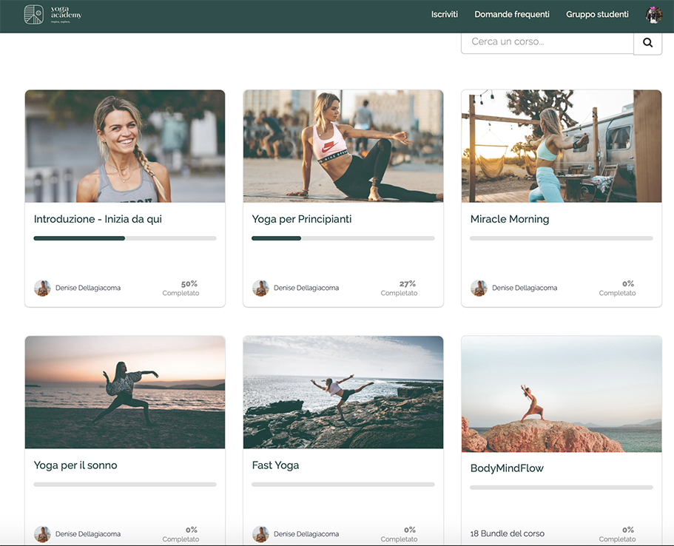Open the user profile avatar menu
Screen dimensions: 674x546
(x=653, y=15)
